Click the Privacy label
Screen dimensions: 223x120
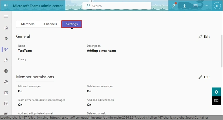coord(22,59)
